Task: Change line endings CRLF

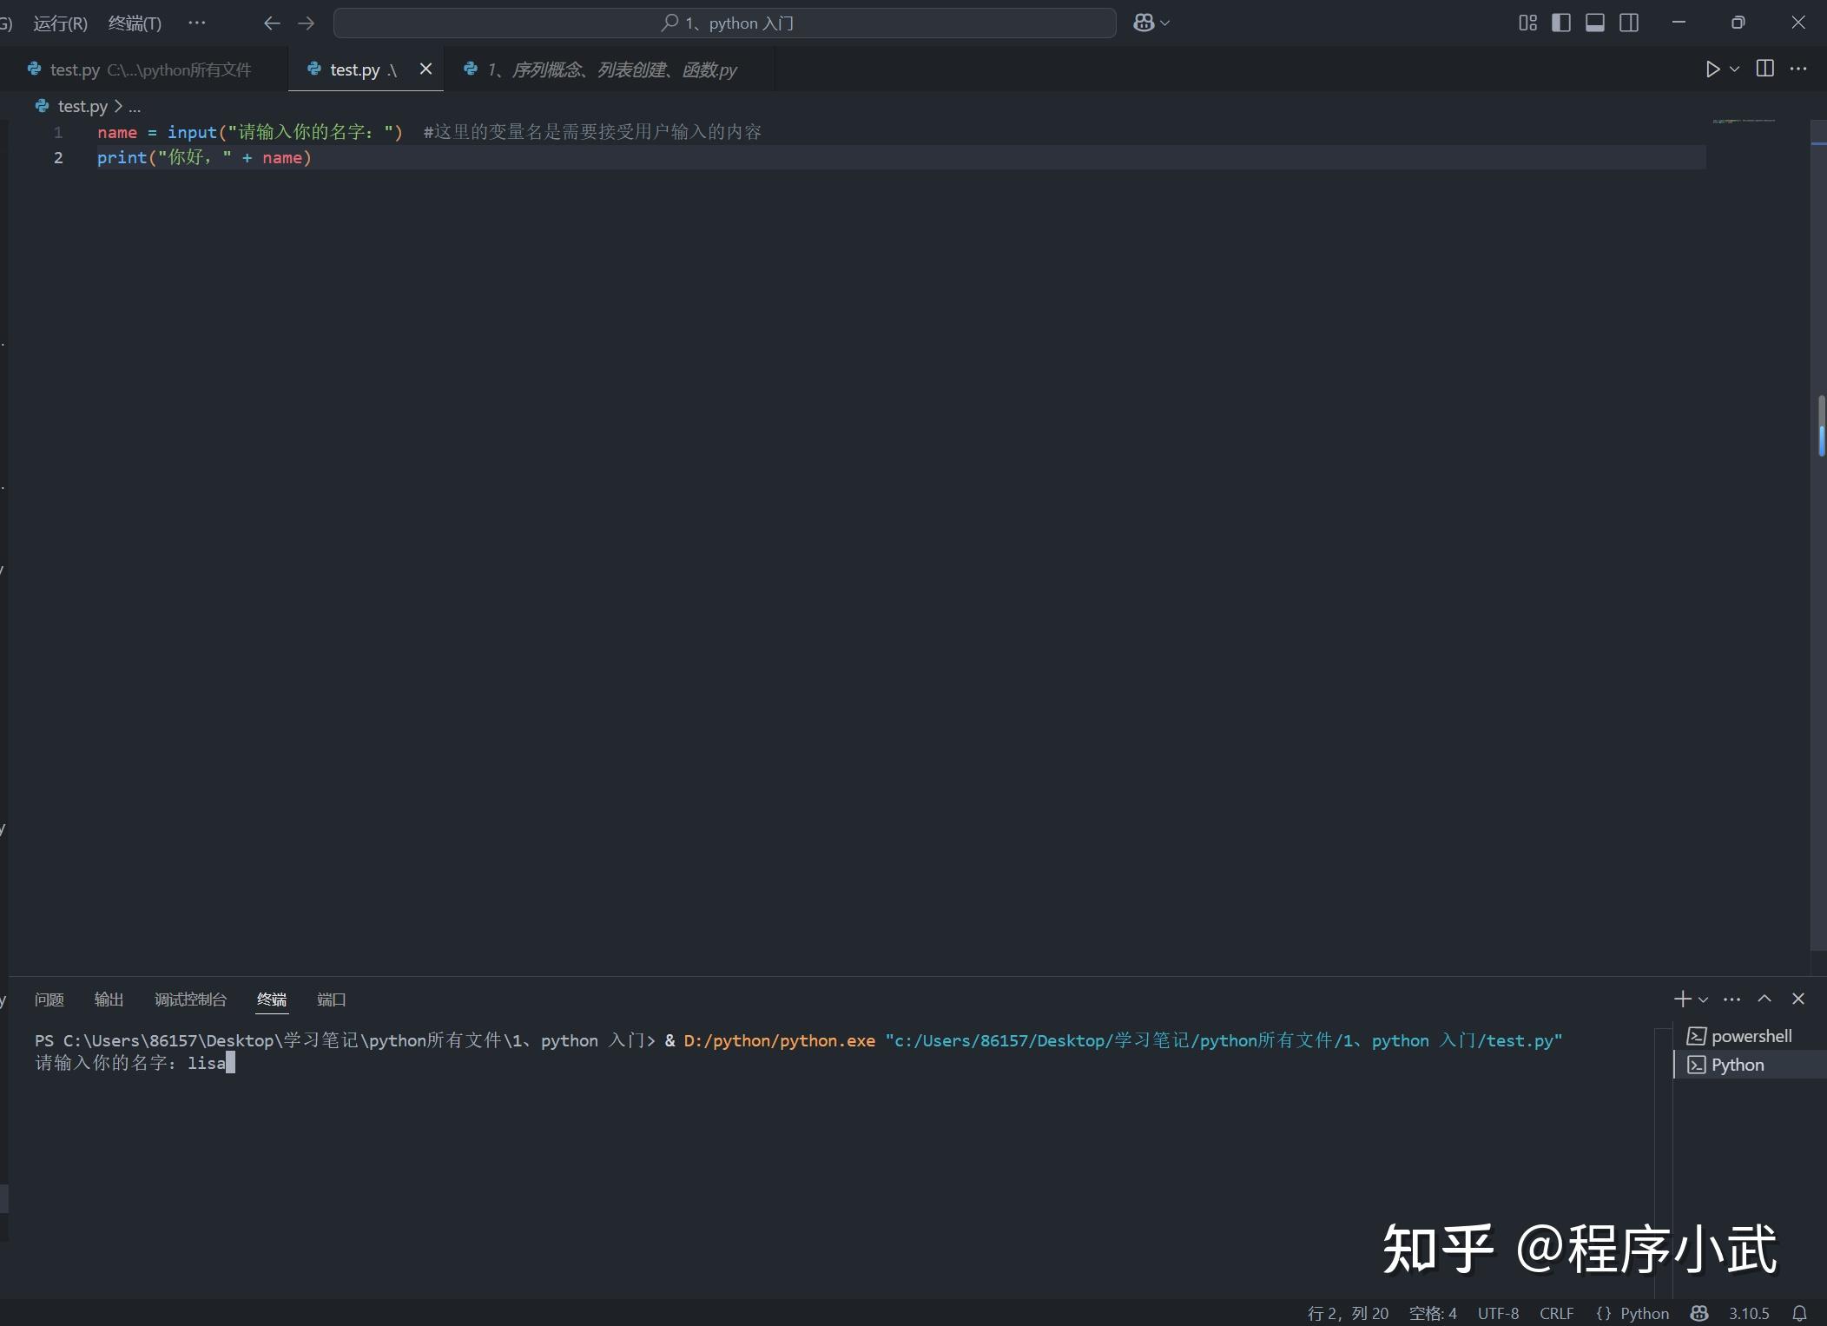Action: [x=1556, y=1313]
